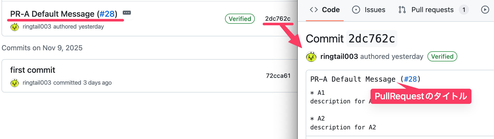Open commit hash 72cca61

pyautogui.click(x=278, y=76)
